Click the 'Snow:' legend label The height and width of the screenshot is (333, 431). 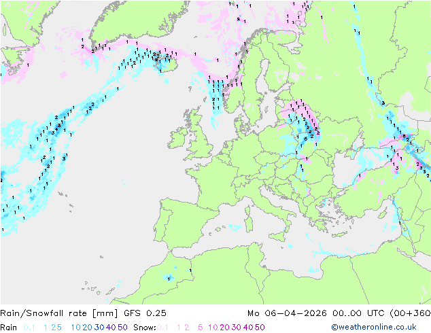(x=145, y=328)
